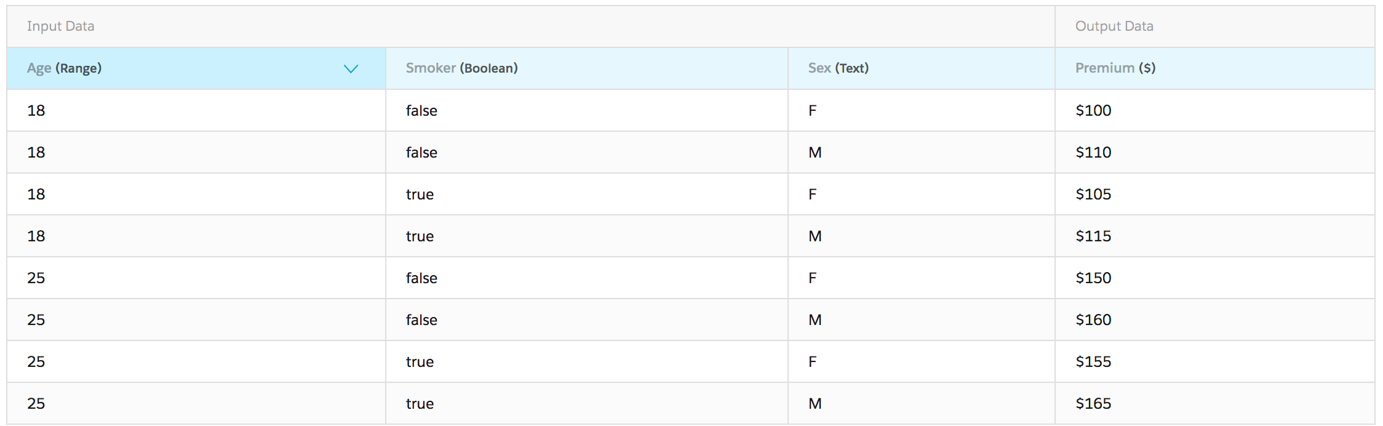
Task: Open the Age column dropdown chevron
Action: 351,68
